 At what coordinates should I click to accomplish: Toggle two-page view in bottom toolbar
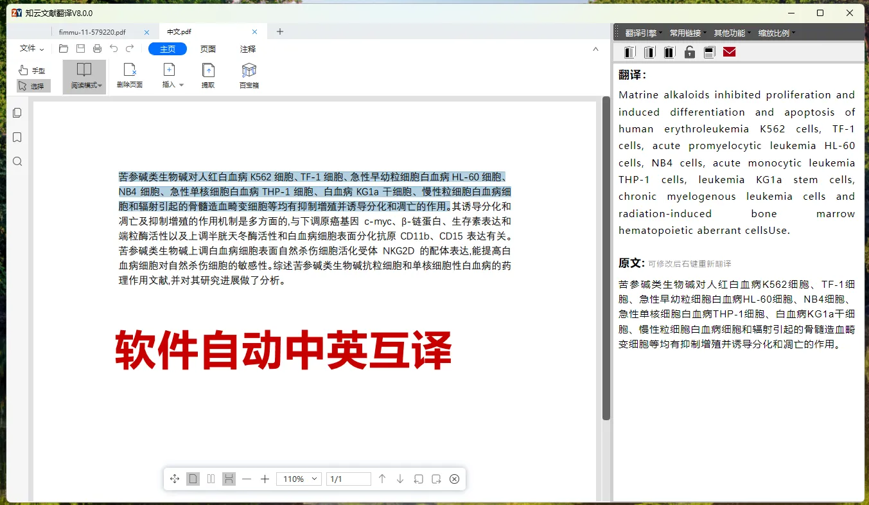[211, 479]
